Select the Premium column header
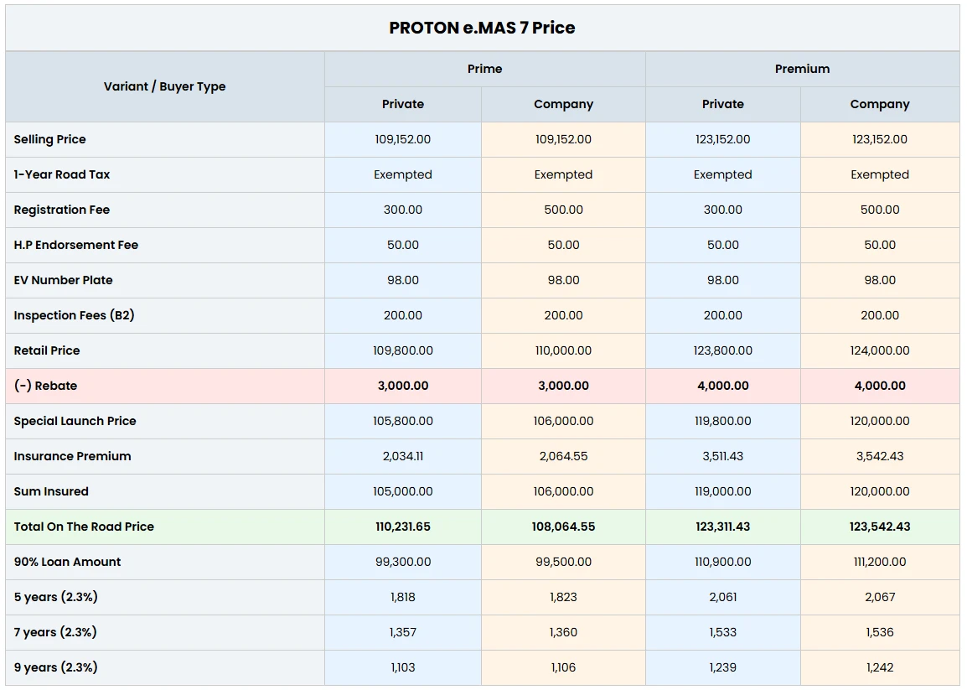This screenshot has width=967, height=690. click(802, 69)
